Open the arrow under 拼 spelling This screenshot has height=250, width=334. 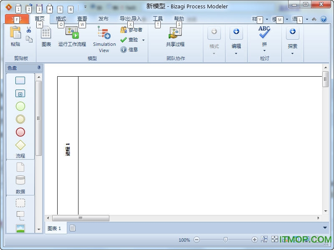pyautogui.click(x=264, y=50)
